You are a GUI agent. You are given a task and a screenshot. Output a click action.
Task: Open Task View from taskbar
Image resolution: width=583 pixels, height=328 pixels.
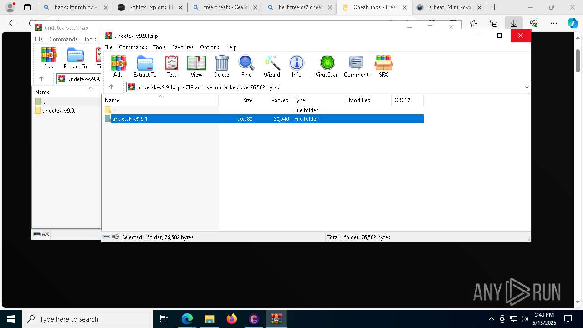(164, 319)
